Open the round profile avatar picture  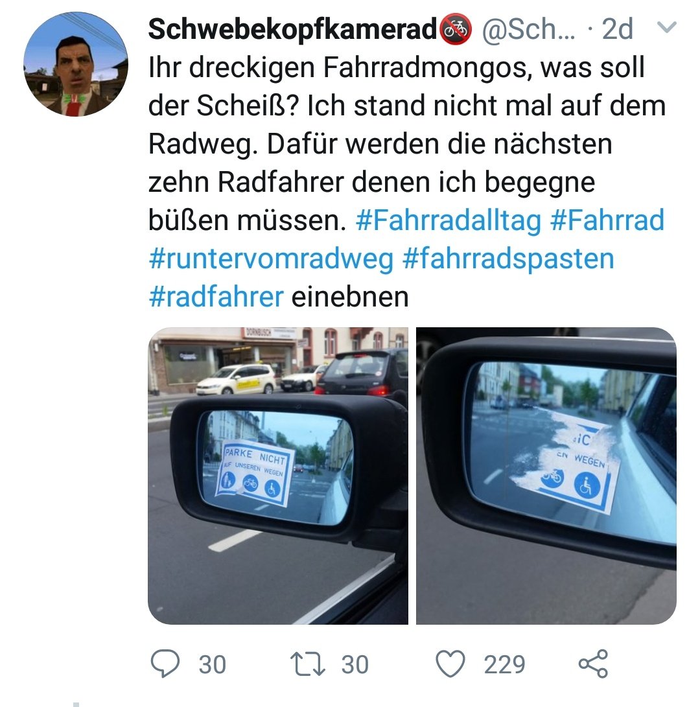pos(76,64)
